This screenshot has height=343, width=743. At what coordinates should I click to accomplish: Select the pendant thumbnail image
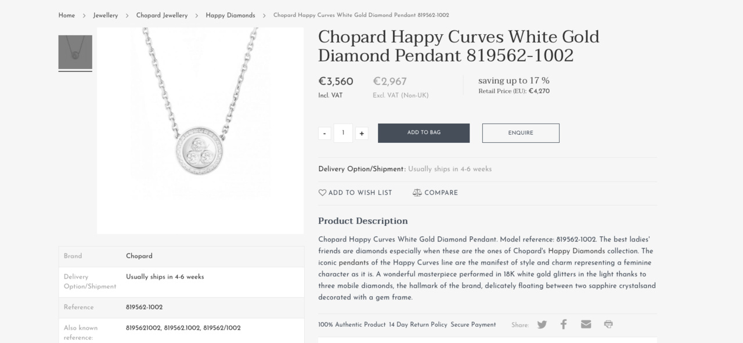point(75,53)
